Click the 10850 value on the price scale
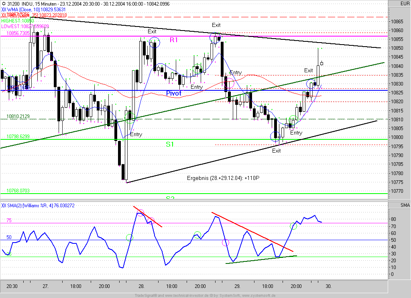This screenshot has width=411, height=298. [398, 48]
